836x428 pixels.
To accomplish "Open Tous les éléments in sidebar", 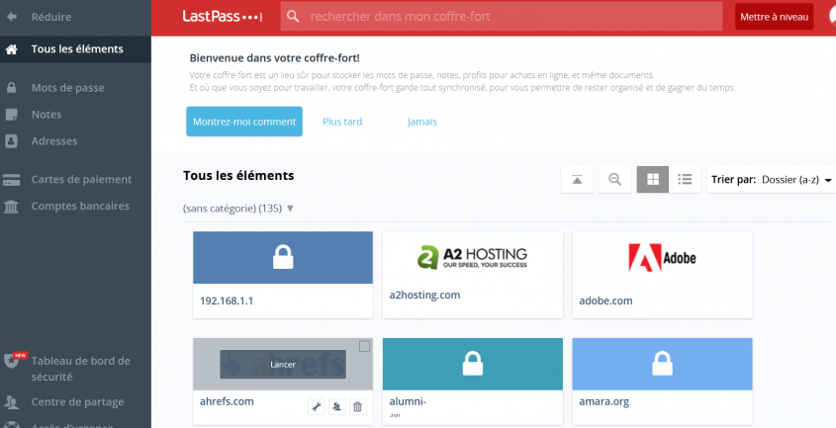I will (x=75, y=49).
